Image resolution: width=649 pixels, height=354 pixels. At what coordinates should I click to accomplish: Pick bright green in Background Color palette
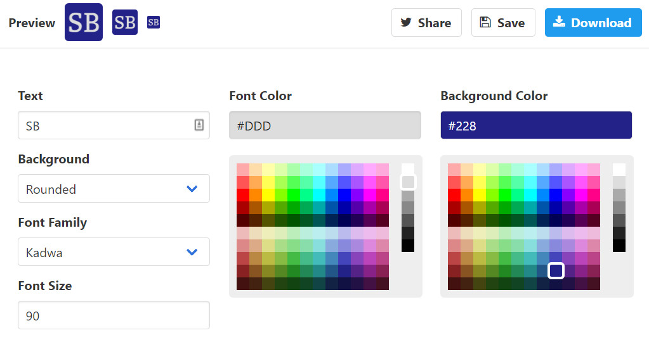pyautogui.click(x=505, y=195)
